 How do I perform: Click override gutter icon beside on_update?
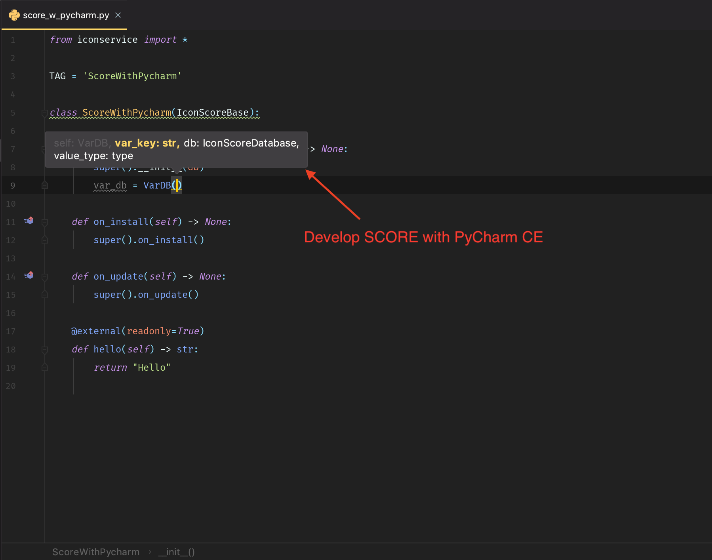tap(29, 275)
